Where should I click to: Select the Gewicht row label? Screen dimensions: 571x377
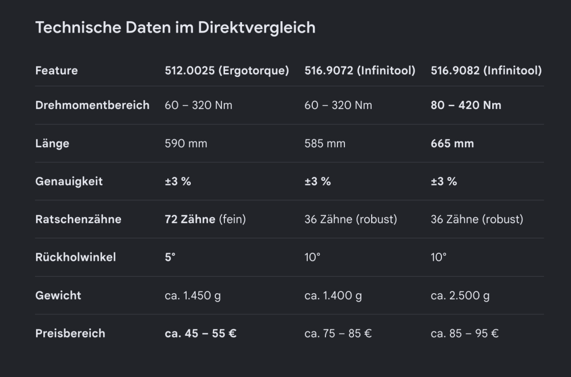point(58,295)
